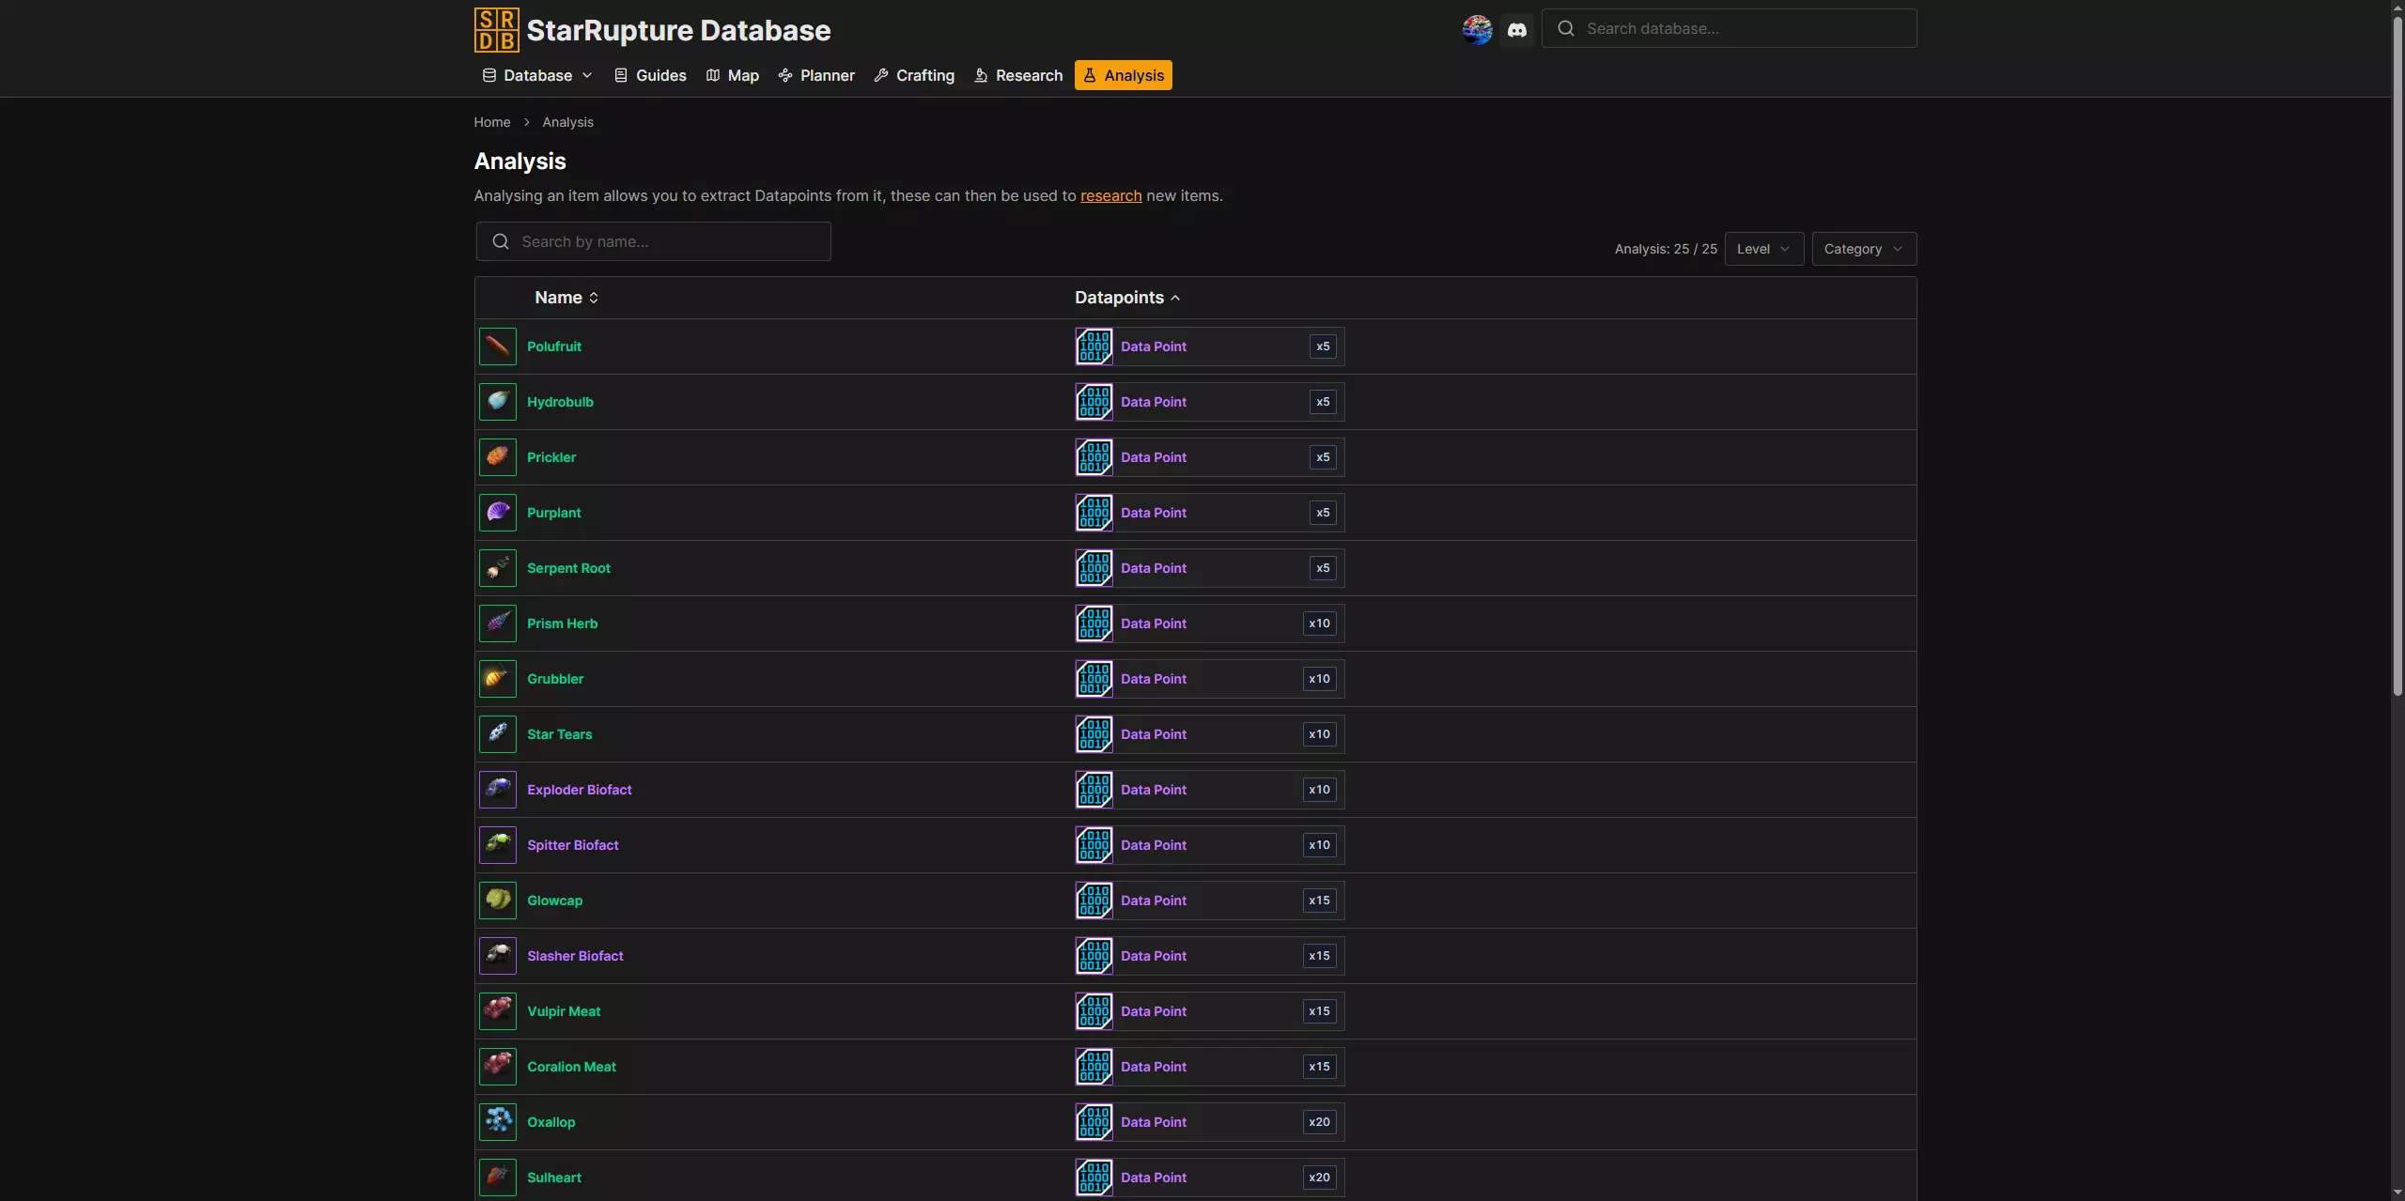Click the Oxallop item icon

point(498,1122)
